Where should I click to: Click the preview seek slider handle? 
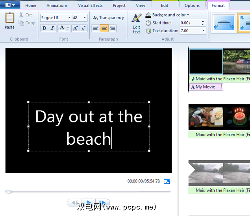pyautogui.click(x=9, y=192)
